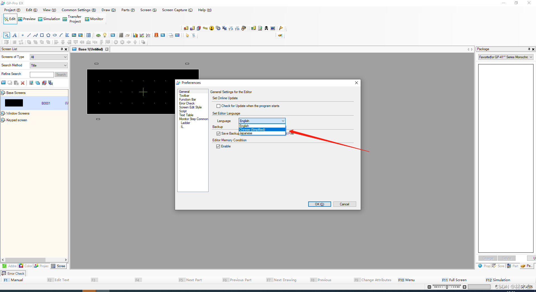Select the Dot drawing tool
The width and height of the screenshot is (536, 292).
(x=22, y=35)
